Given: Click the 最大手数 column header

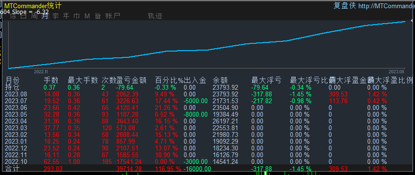Looking at the screenshot, I should click(x=83, y=80).
